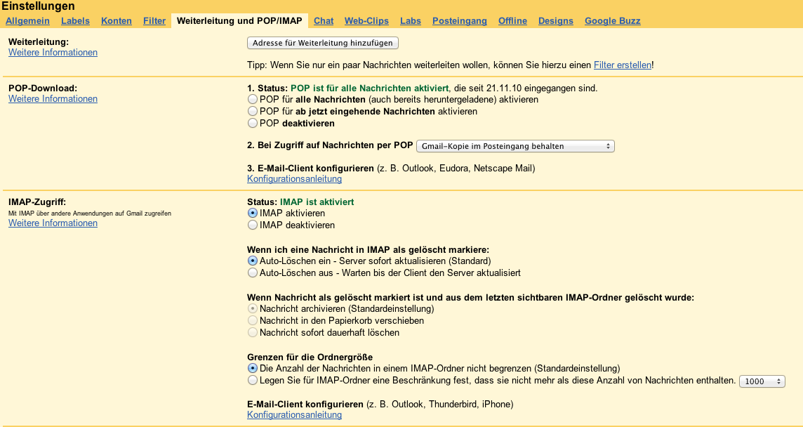803x427 pixels.
Task: Open Weitere Informationen under POP-Download
Action: (53, 98)
